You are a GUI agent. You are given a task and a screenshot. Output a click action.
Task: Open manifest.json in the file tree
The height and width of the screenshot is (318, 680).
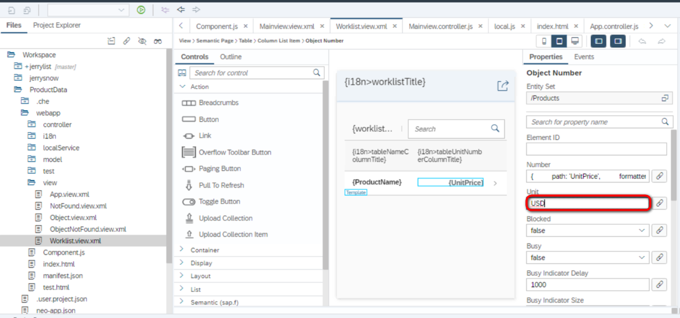[63, 275]
